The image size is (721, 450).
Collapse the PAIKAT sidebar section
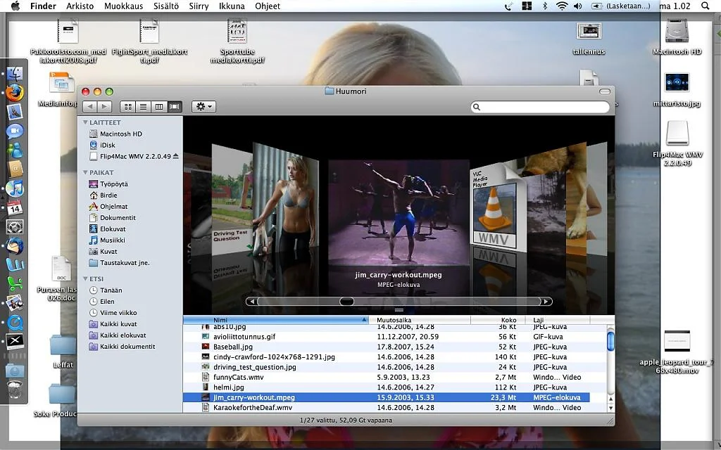(x=86, y=172)
